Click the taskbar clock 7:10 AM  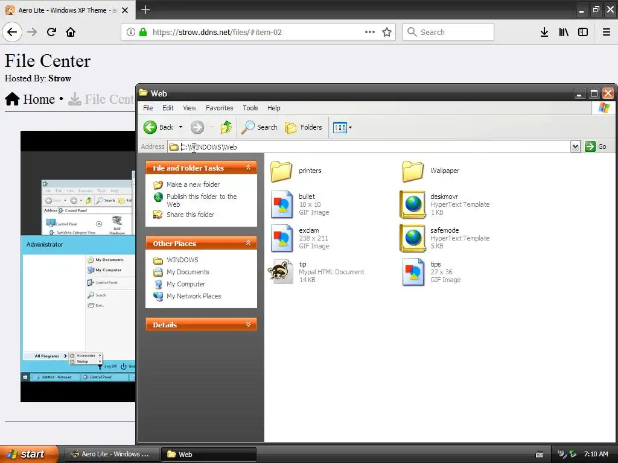(596, 454)
